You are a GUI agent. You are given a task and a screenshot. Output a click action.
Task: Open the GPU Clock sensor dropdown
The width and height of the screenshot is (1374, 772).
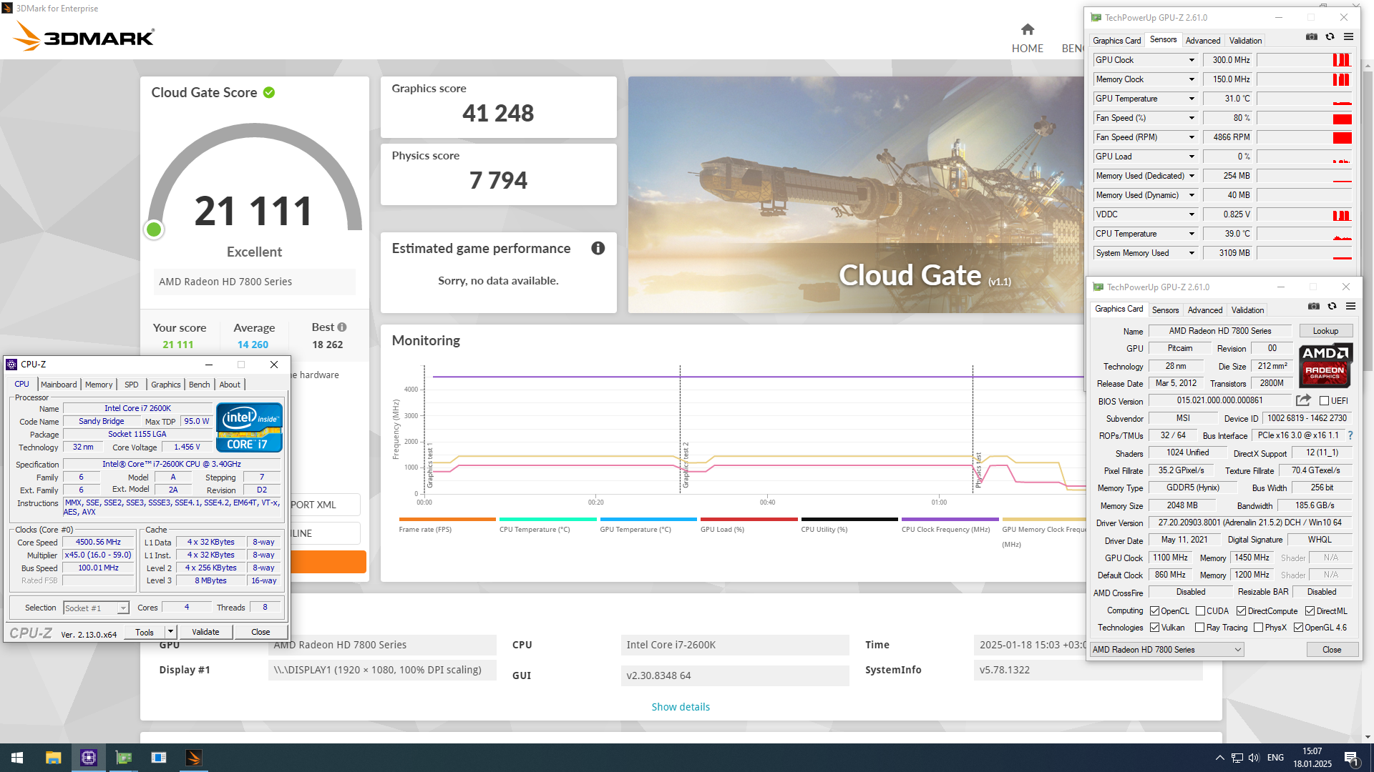tap(1192, 60)
